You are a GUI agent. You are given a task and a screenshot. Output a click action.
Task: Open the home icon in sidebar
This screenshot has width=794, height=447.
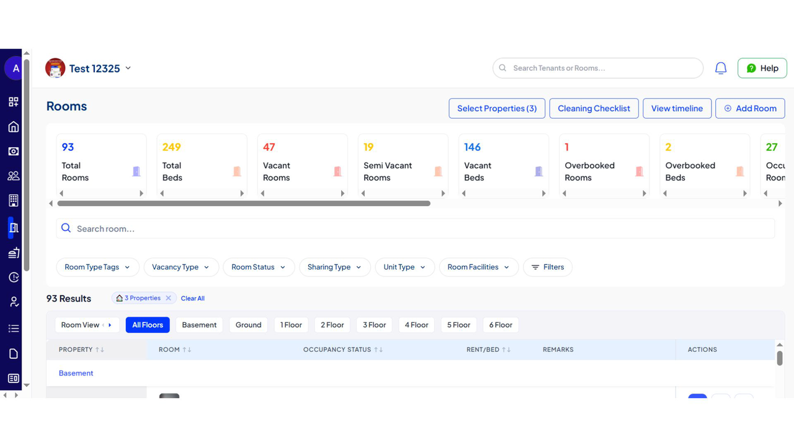(x=13, y=127)
